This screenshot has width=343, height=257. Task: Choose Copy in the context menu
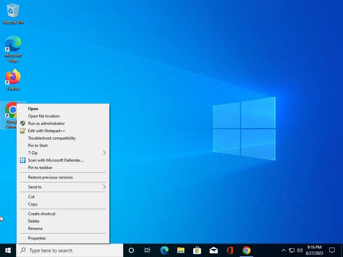(63, 204)
